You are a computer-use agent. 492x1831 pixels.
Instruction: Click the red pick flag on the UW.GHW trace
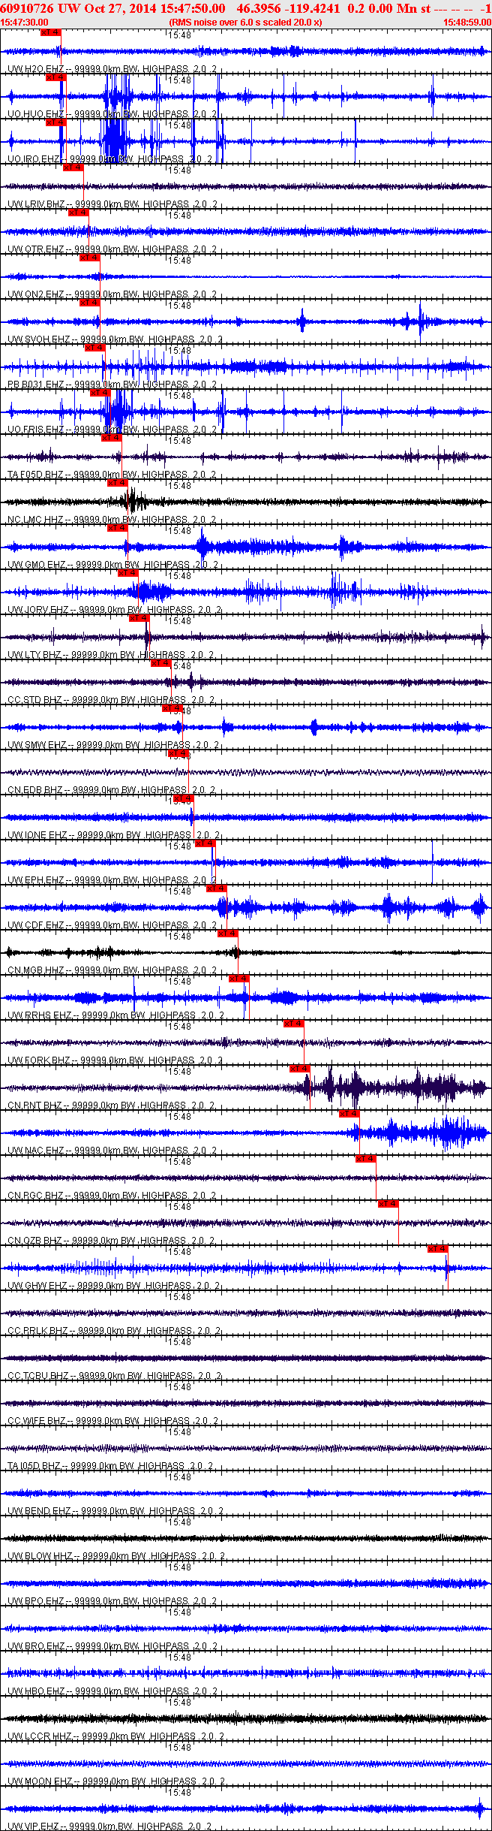437,1249
